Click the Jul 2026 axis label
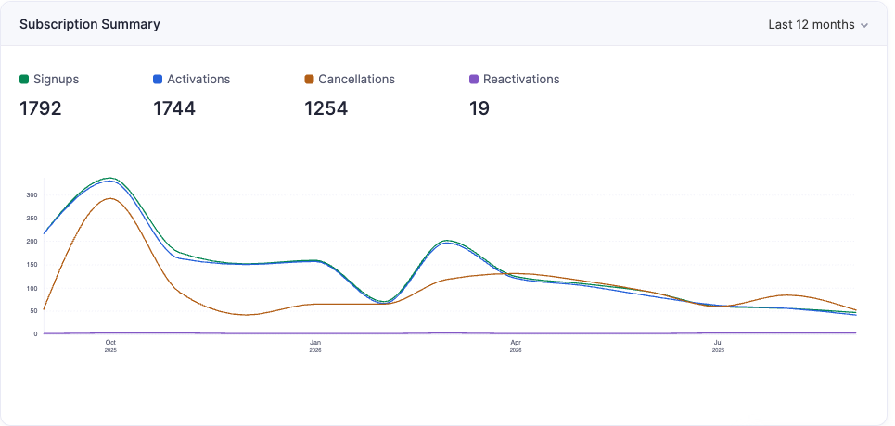895x426 pixels. tap(718, 345)
